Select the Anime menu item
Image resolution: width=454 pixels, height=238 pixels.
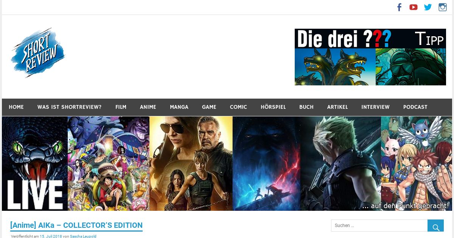148,107
